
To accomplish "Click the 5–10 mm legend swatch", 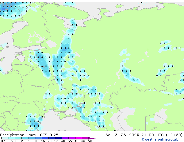I will (x=32, y=138).
